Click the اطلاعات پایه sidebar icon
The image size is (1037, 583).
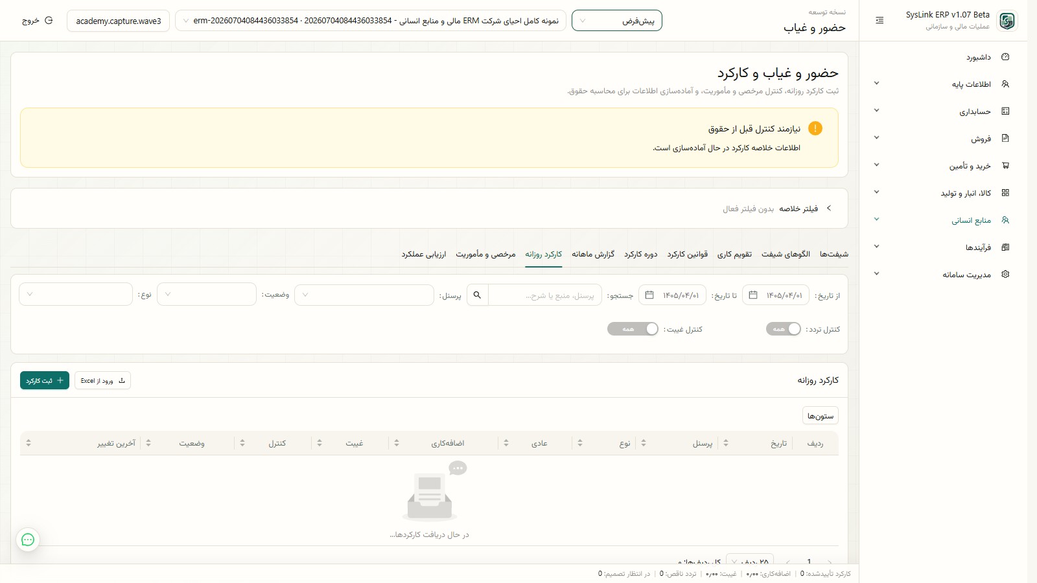(1005, 84)
